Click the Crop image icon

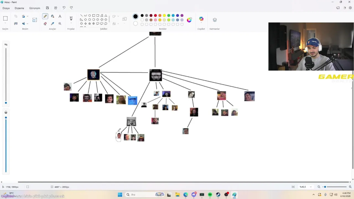click(x=16, y=16)
